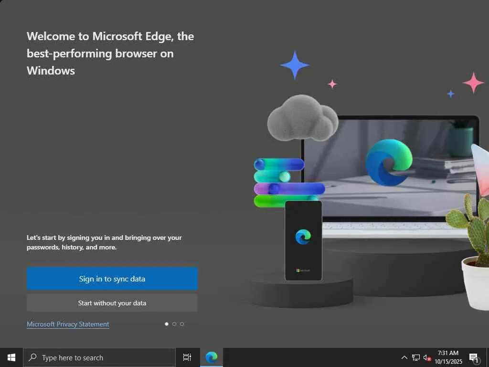Open the notification center icon
Screen dimensions: 489x367
pyautogui.click(x=474, y=358)
